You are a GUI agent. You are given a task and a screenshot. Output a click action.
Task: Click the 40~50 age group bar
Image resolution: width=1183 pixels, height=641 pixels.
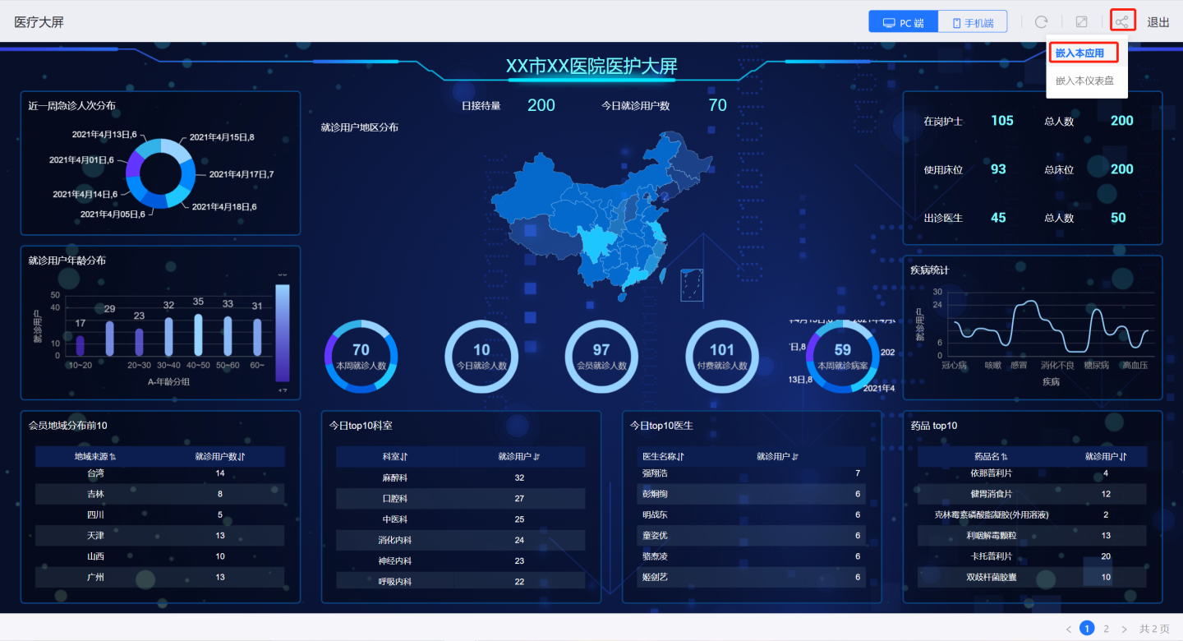198,334
